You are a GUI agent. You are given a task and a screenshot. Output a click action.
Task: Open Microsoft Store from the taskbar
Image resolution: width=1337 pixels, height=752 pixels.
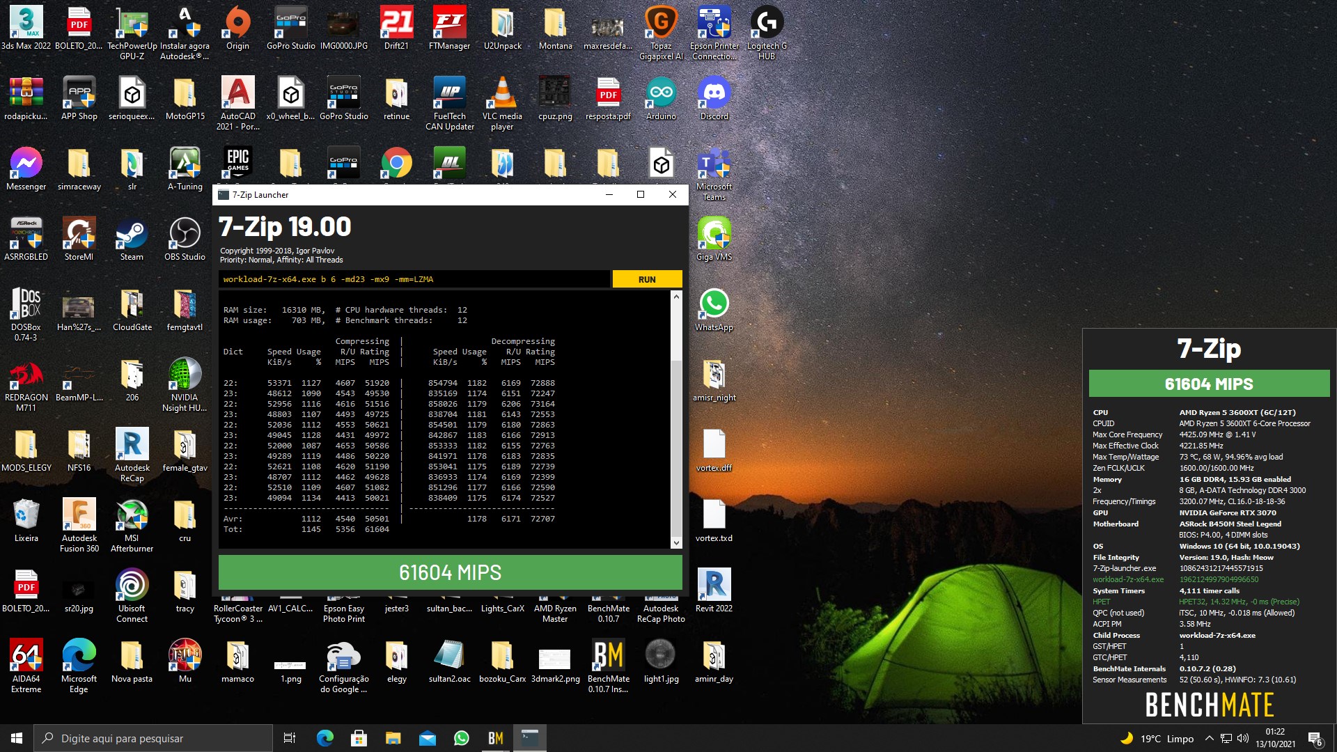click(x=359, y=738)
